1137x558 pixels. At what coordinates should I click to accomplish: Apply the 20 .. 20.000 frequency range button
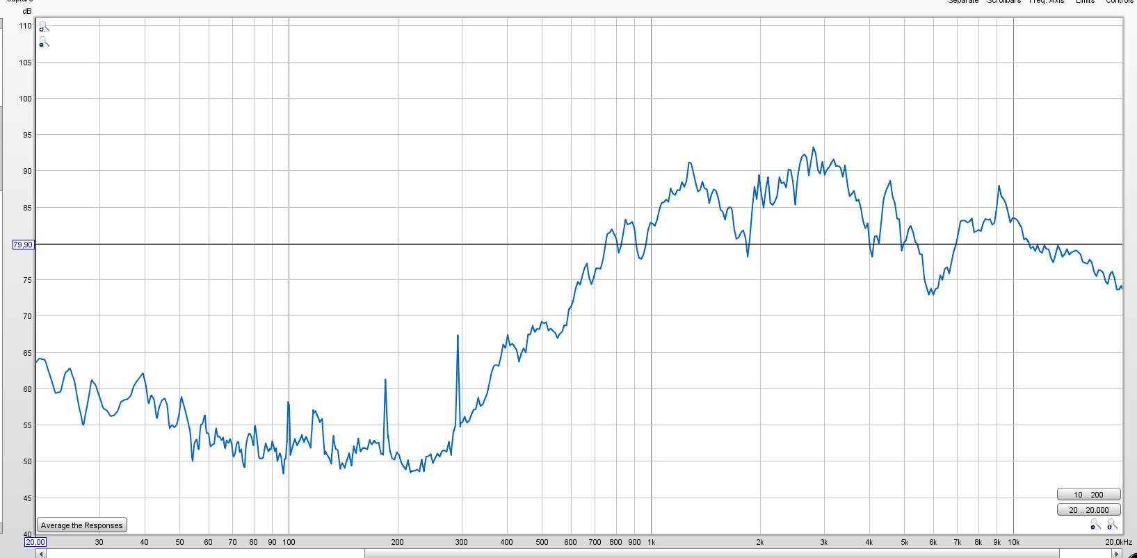pyautogui.click(x=1088, y=509)
